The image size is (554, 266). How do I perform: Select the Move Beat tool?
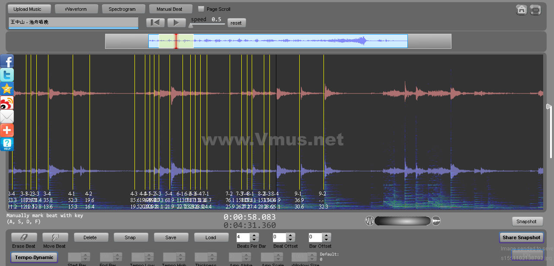(56, 237)
